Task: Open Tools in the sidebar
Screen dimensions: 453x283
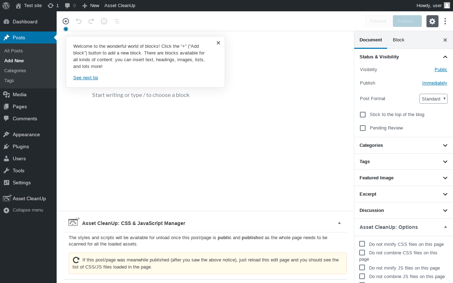Action: click(x=28, y=171)
